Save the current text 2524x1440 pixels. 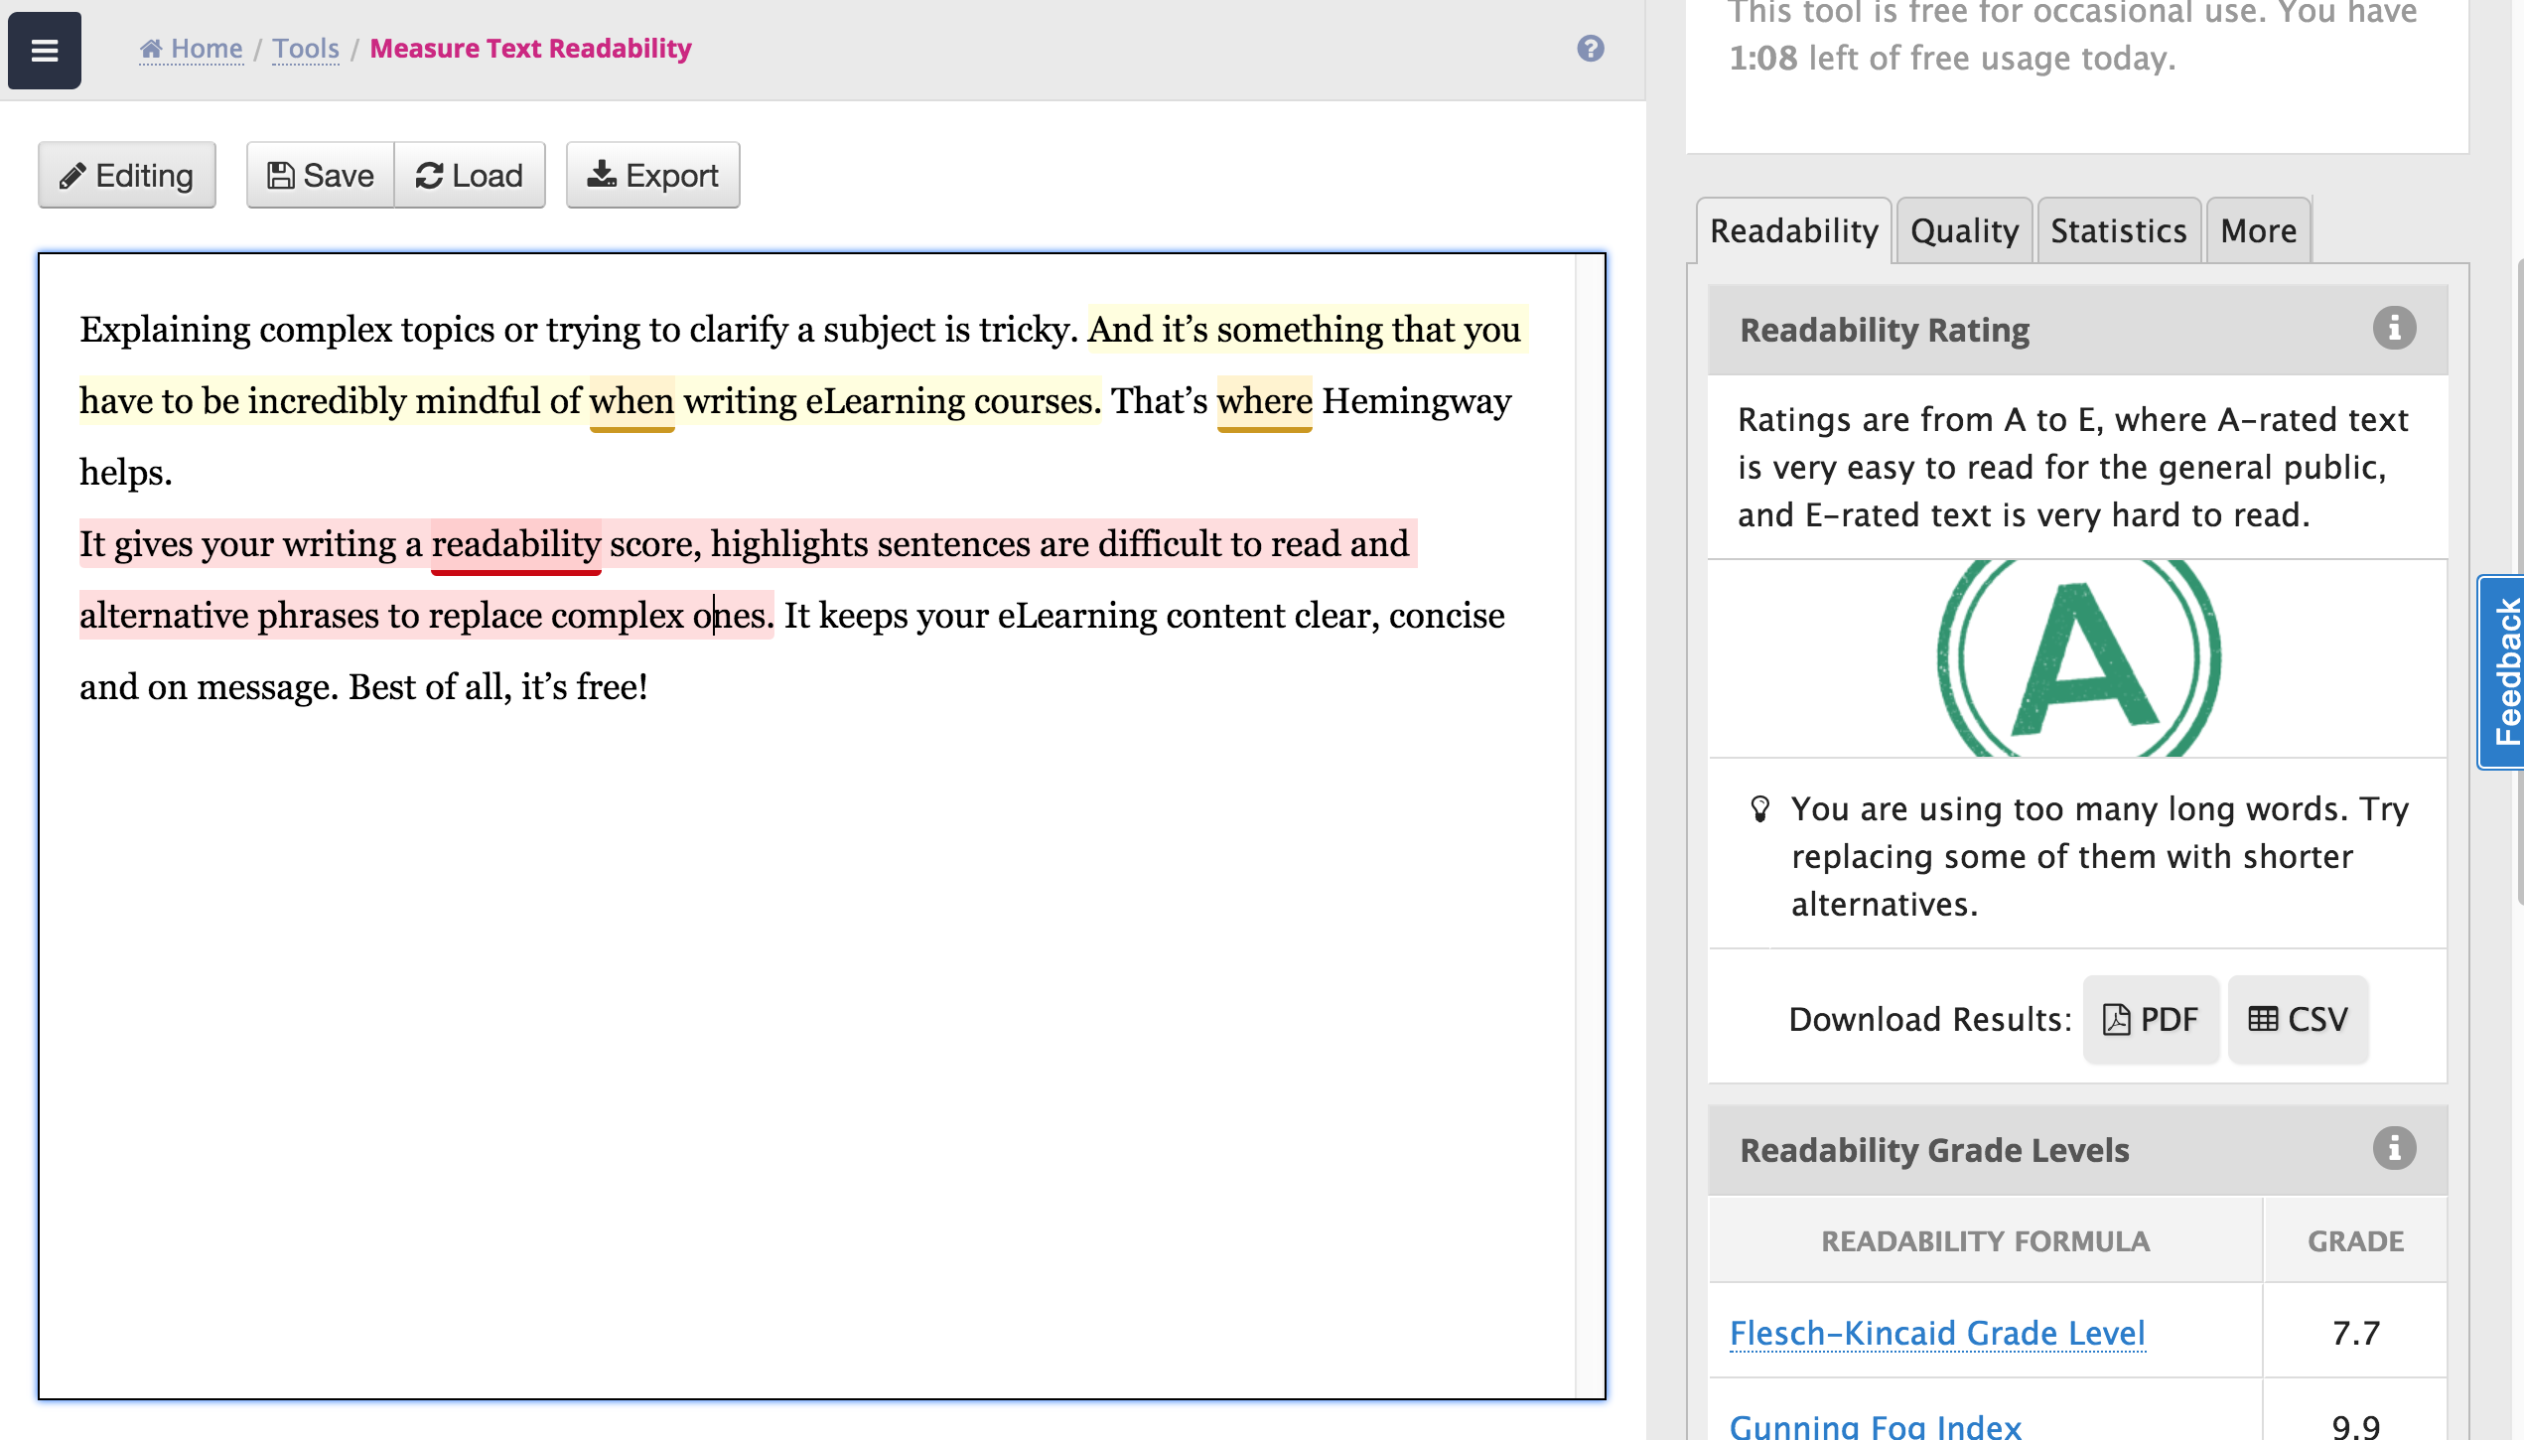[321, 175]
